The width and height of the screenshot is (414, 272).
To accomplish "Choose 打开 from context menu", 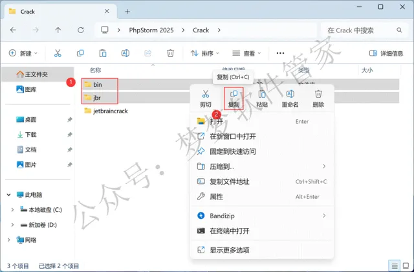I will pyautogui.click(x=262, y=121).
